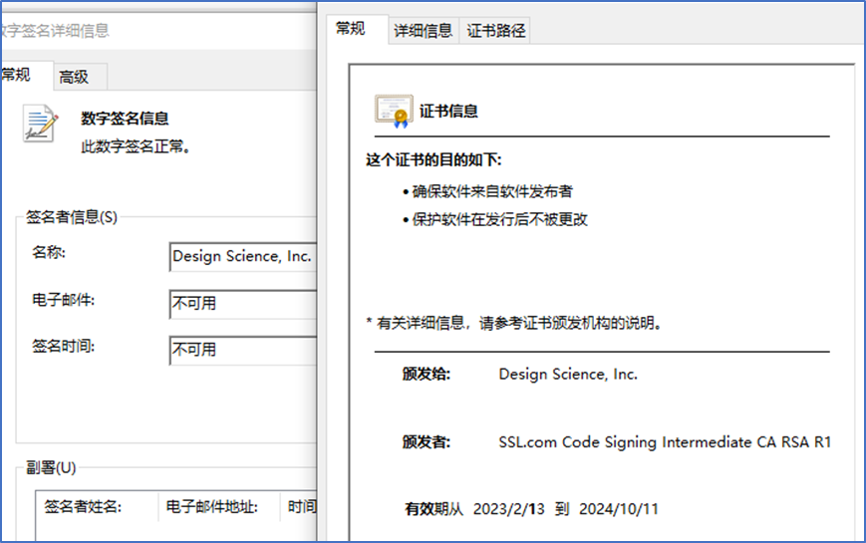Click 颁发给 value Design Science, Inc.

[568, 374]
